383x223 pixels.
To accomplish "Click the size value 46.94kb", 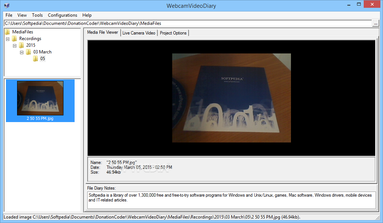I will tap(114, 172).
